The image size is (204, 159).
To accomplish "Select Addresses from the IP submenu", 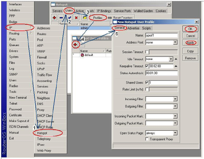I will (50, 28).
